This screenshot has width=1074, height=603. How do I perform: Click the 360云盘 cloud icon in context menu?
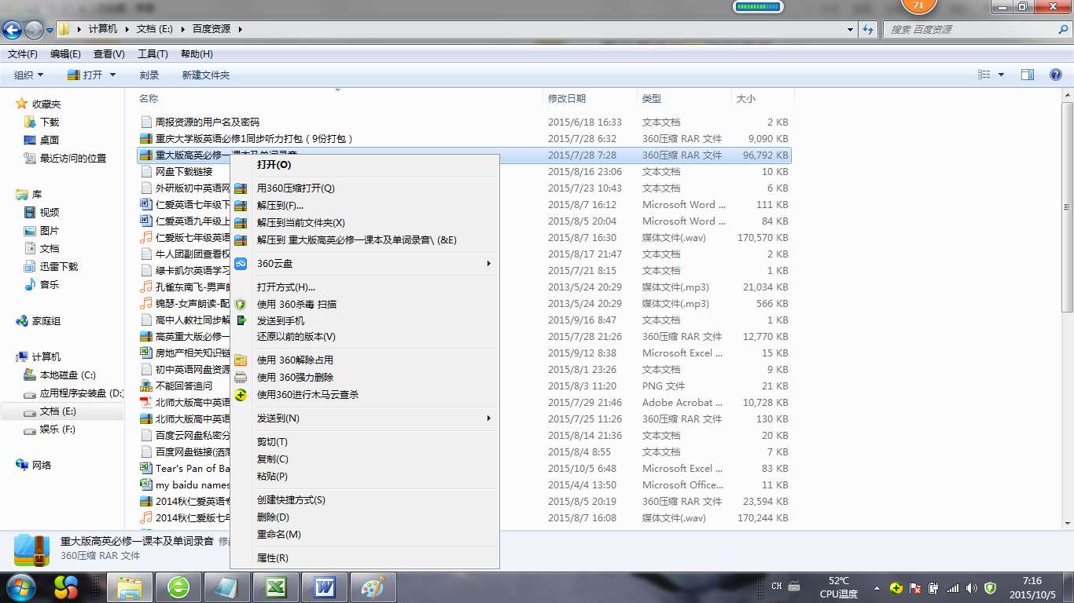tap(241, 264)
